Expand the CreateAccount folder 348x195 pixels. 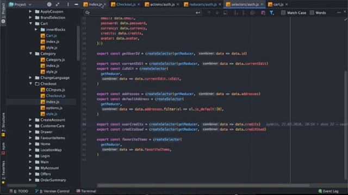pos(30,120)
